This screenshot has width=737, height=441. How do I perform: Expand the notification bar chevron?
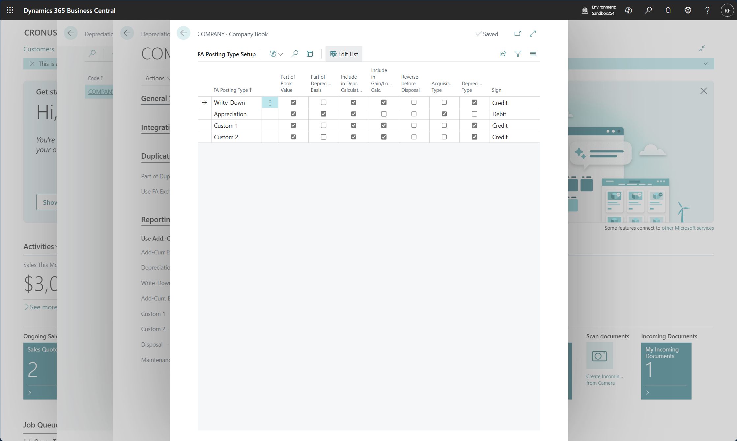705,64
